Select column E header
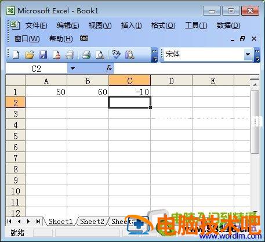 click(213, 81)
